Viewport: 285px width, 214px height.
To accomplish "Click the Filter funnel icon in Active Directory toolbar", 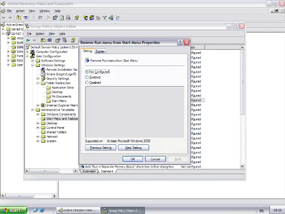I will 105,18.
